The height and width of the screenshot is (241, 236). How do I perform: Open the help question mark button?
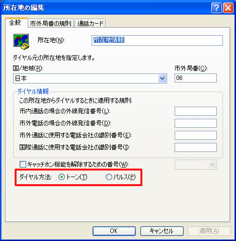(x=216, y=8)
